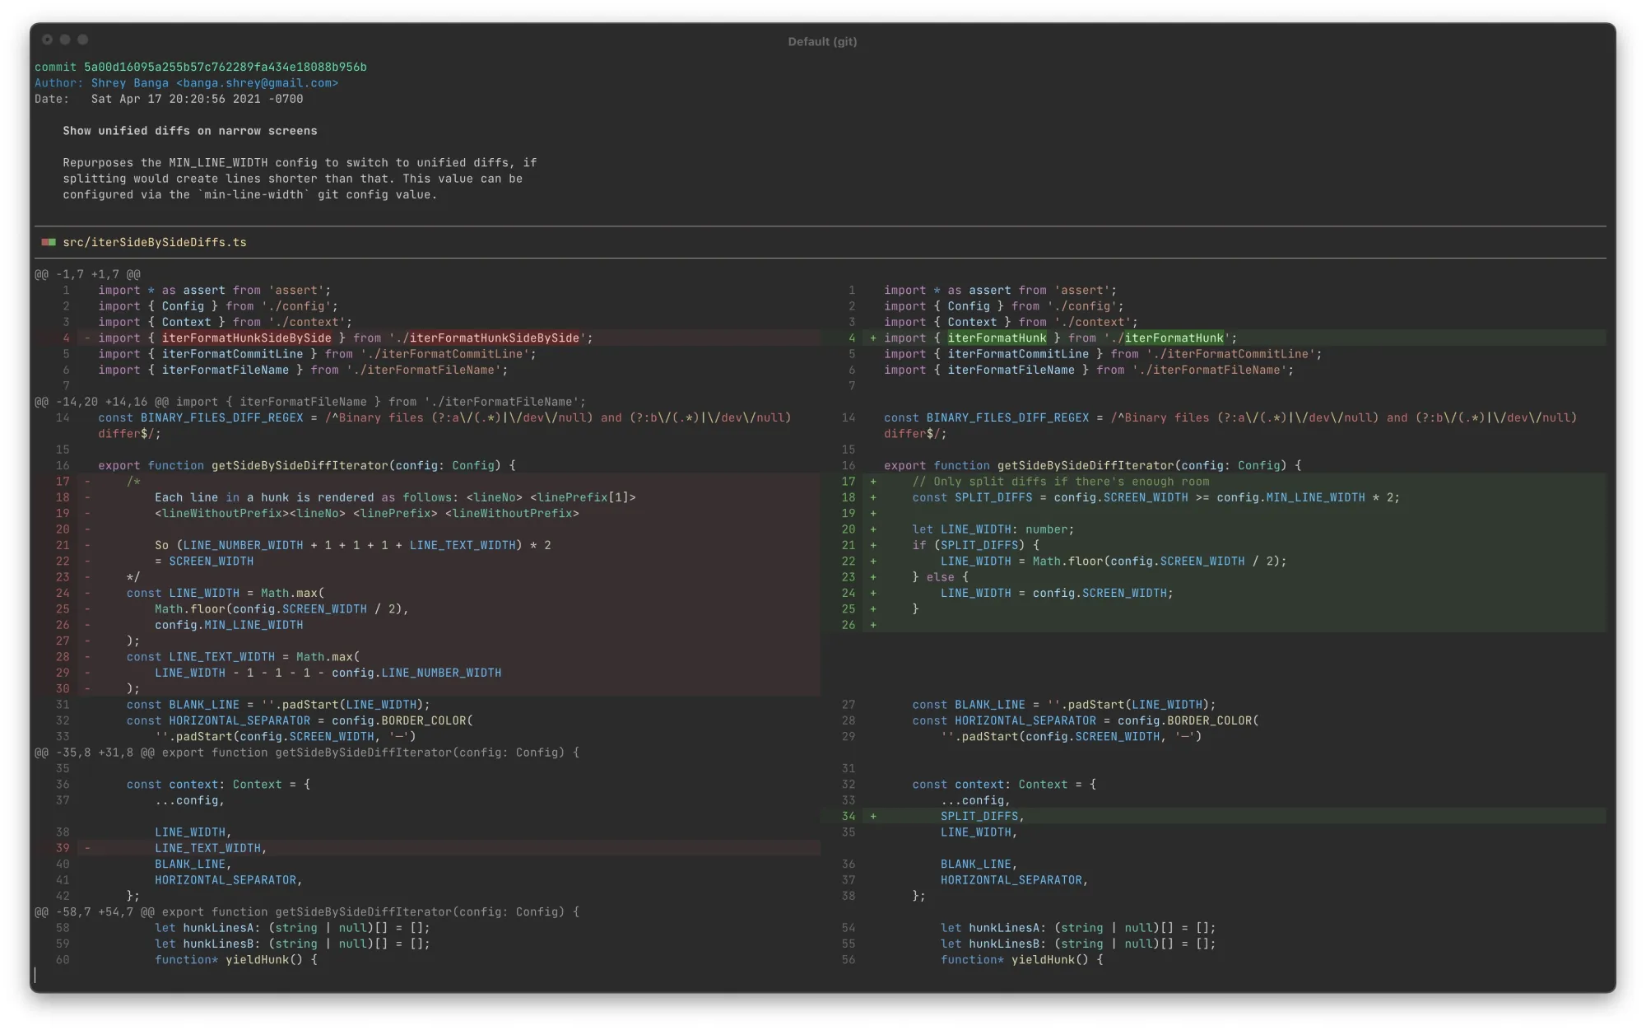Viewport: 1646px width, 1030px height.
Task: Click the author email banga.shrey@gmail.com
Action: [x=257, y=83]
